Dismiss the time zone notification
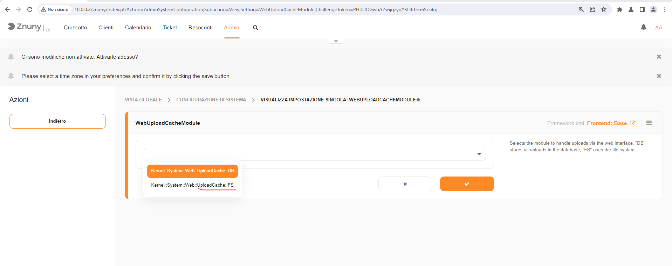Viewport: 672px width, 266px height. (x=659, y=76)
